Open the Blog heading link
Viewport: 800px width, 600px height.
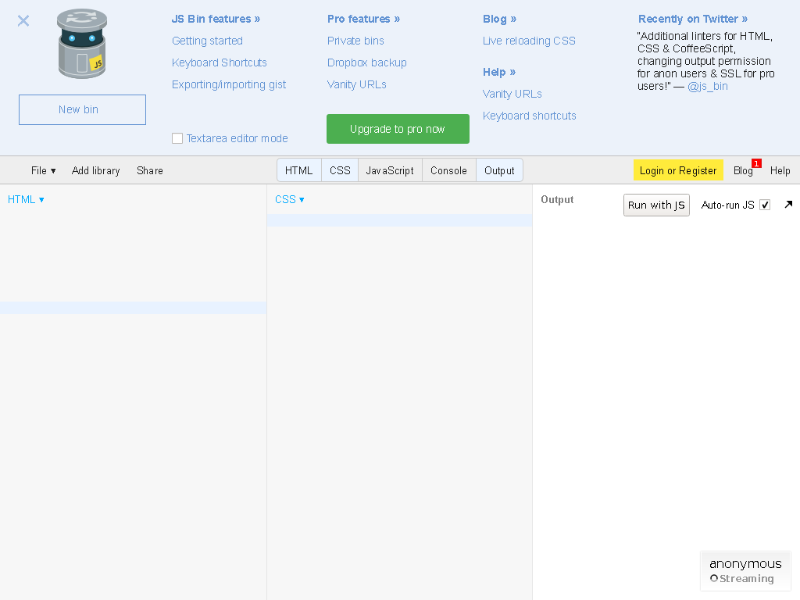499,19
